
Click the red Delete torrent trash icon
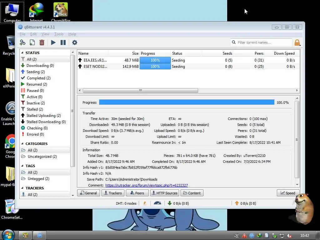click(42, 42)
